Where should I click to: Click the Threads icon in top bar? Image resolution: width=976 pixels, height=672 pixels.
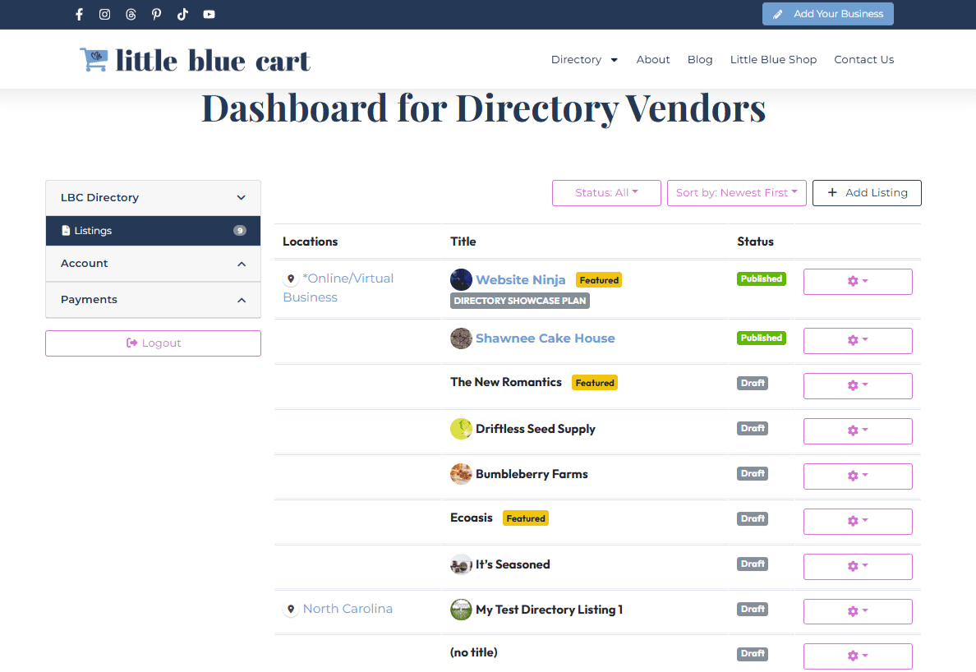click(131, 14)
